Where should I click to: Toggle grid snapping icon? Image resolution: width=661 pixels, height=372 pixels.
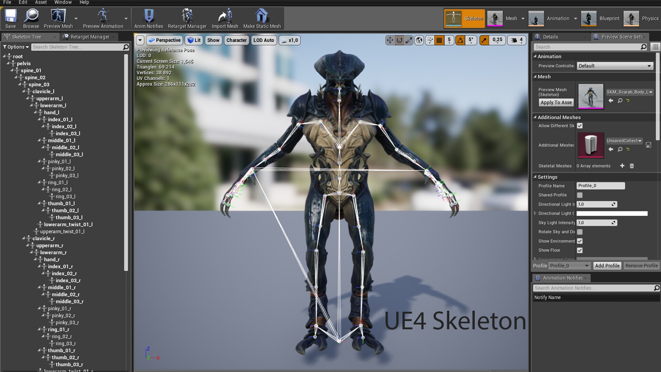pyautogui.click(x=439, y=40)
